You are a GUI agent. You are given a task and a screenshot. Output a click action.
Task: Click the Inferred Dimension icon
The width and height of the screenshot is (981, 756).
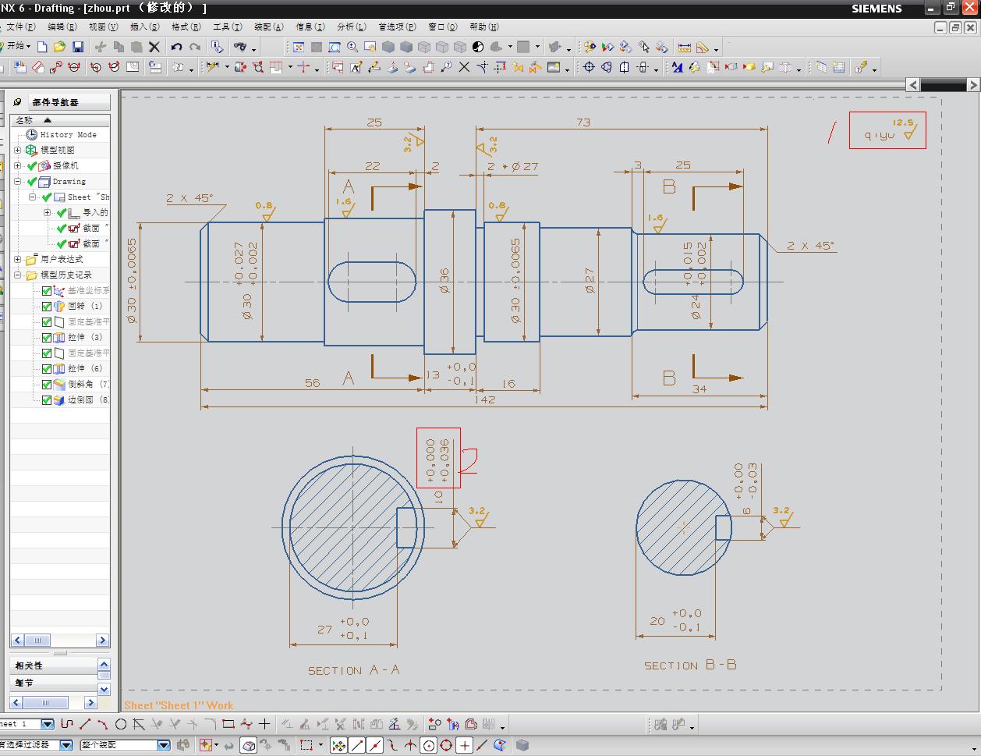(212, 68)
